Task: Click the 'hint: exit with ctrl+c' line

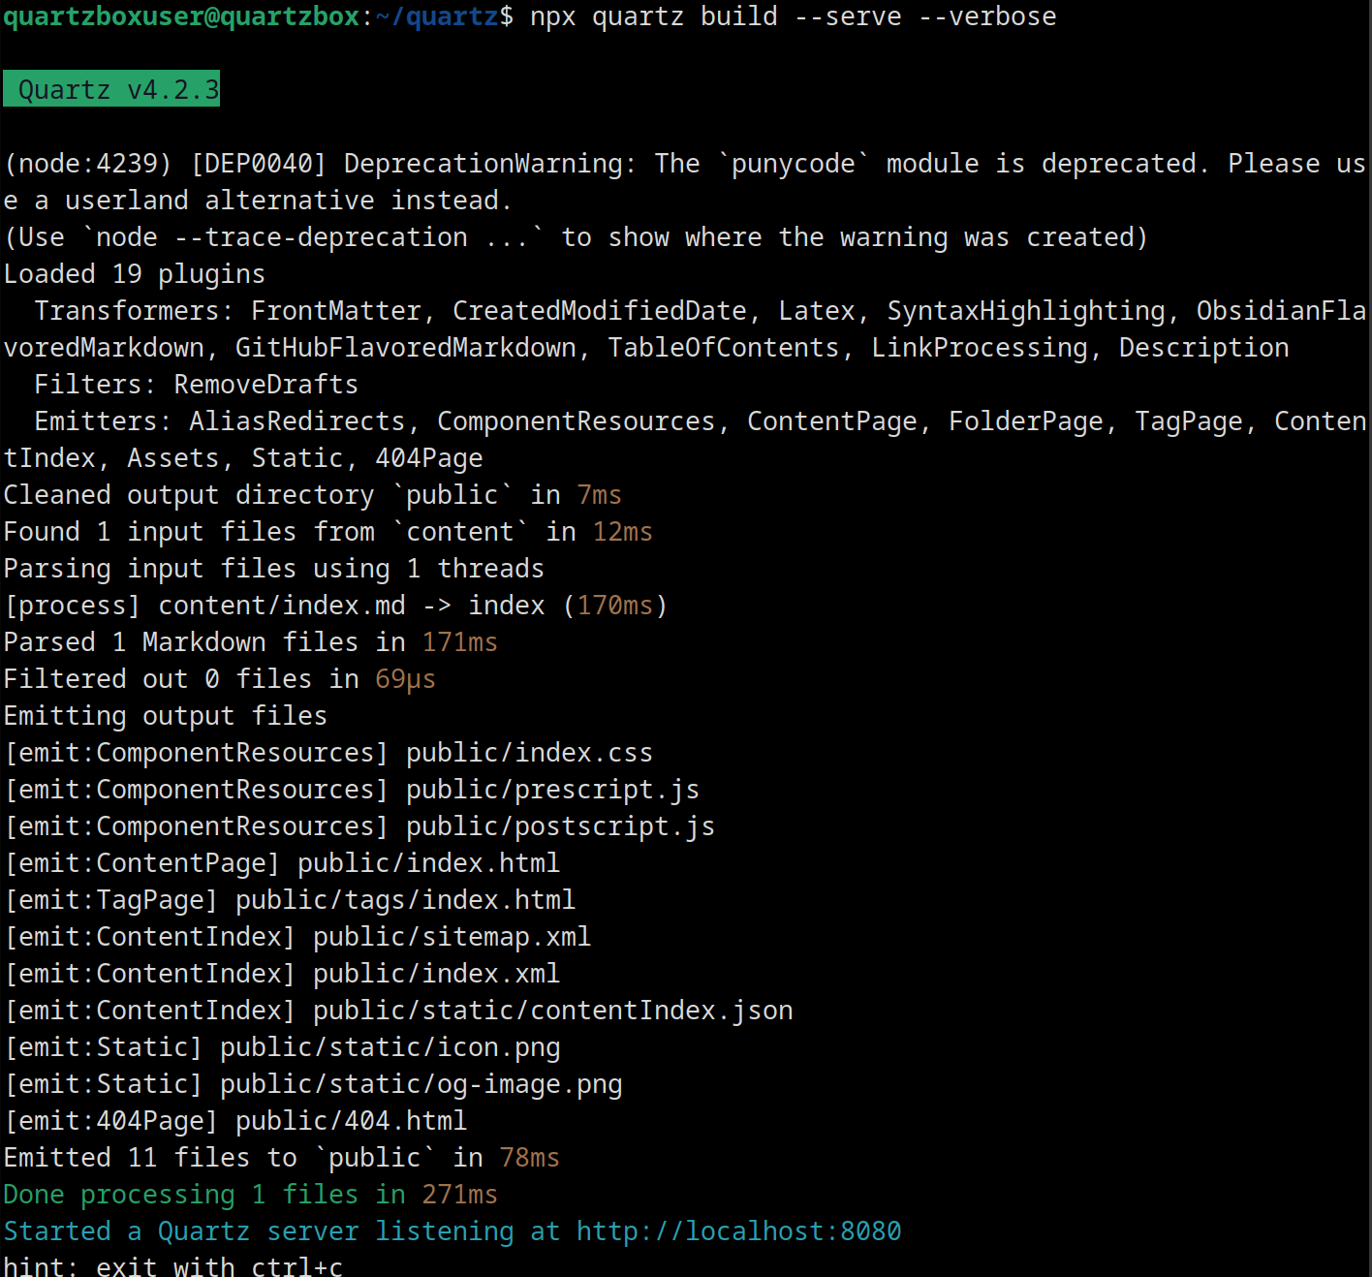Action: pyautogui.click(x=172, y=1265)
